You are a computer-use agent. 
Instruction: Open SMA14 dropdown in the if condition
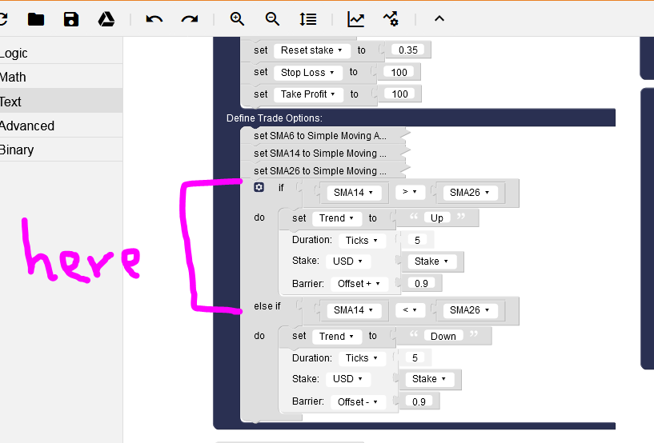tap(353, 193)
